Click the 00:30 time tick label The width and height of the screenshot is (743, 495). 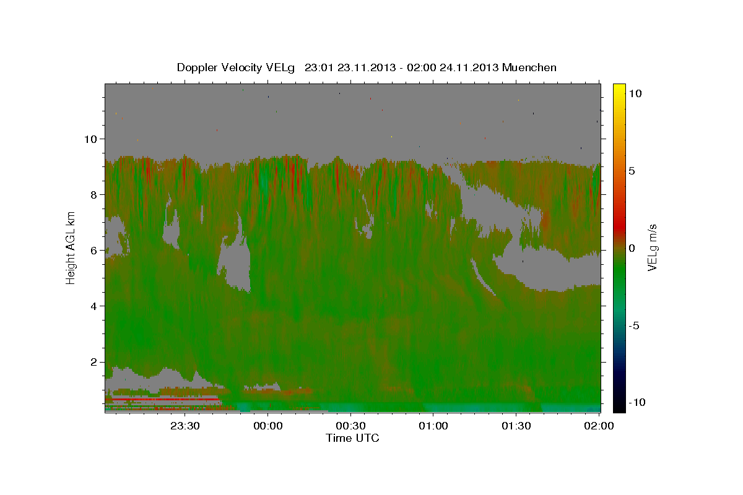click(x=351, y=426)
